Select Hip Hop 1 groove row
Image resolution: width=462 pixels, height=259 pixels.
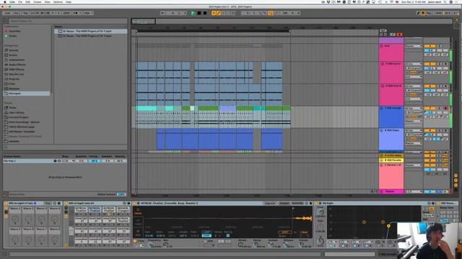tap(65, 161)
